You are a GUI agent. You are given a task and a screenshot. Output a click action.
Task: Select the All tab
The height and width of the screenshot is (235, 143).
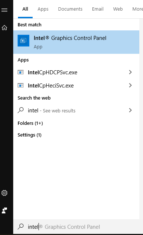(x=25, y=9)
